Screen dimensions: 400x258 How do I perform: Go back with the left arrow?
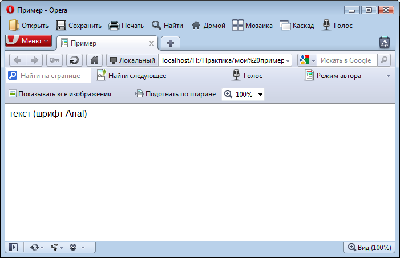point(18,60)
